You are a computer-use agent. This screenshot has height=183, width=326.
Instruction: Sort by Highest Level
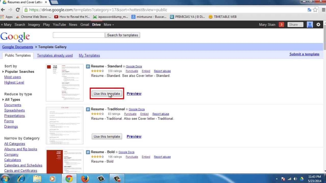(x=14, y=82)
